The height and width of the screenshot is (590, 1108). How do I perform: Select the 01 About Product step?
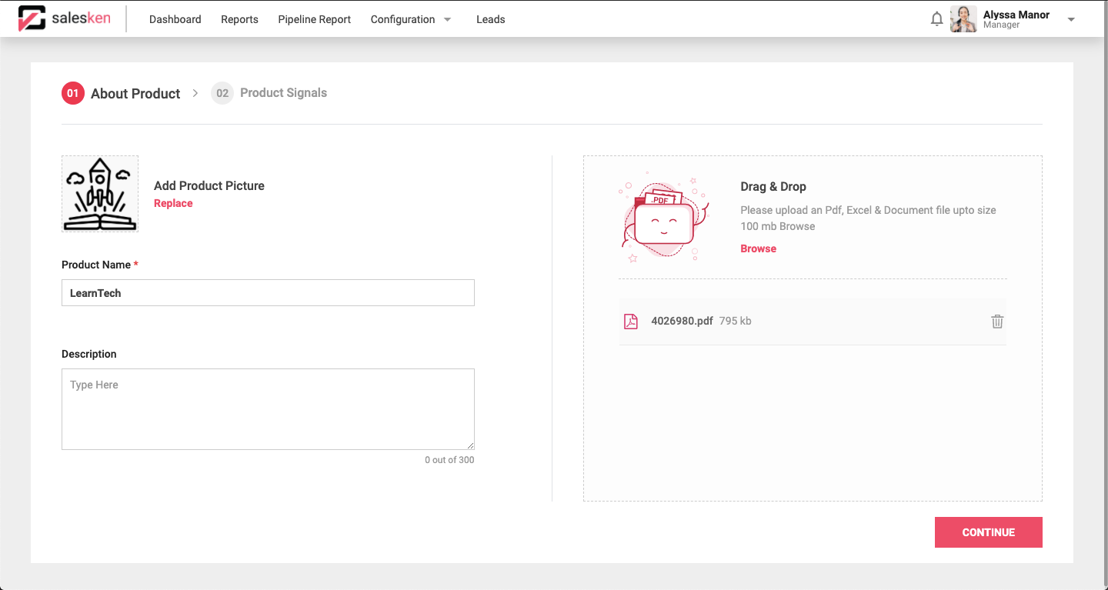tap(121, 93)
